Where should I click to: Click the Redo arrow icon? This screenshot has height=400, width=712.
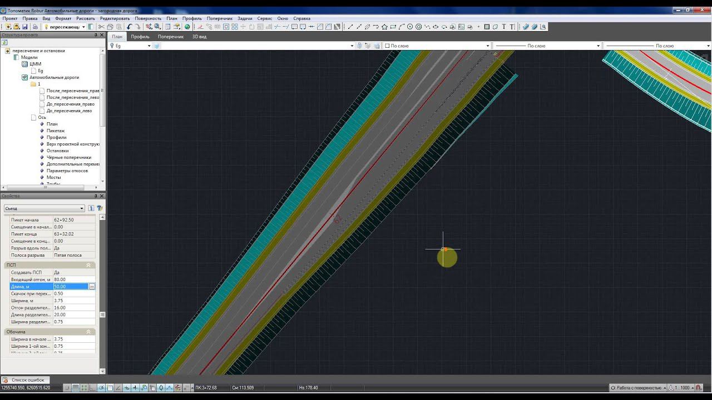pyautogui.click(x=139, y=27)
